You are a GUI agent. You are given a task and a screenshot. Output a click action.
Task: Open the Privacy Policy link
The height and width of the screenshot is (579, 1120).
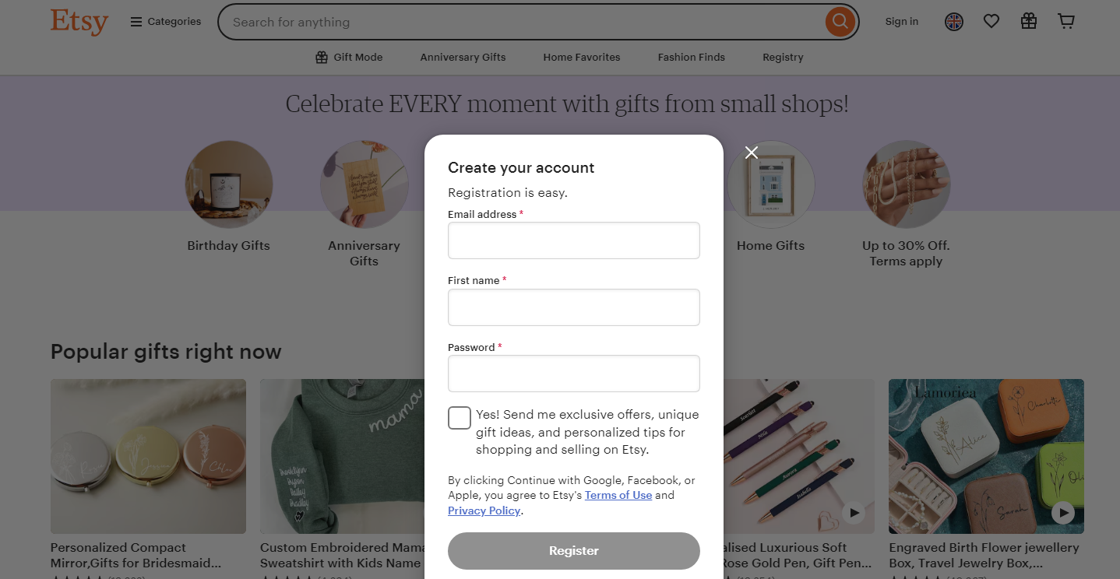[484, 511]
